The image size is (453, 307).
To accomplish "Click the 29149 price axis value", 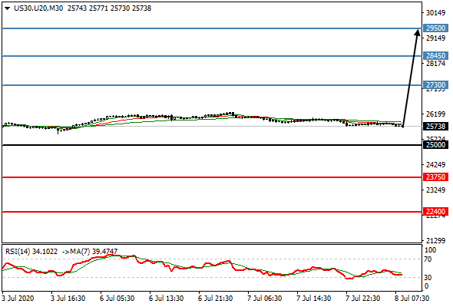I will 435,38.
